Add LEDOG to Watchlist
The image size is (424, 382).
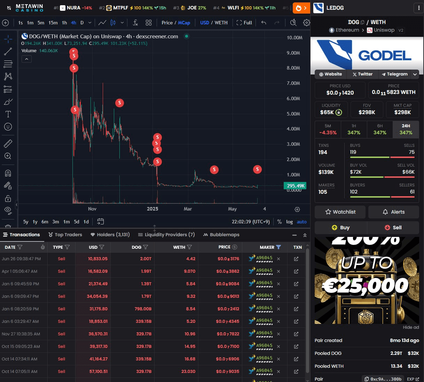coord(340,212)
